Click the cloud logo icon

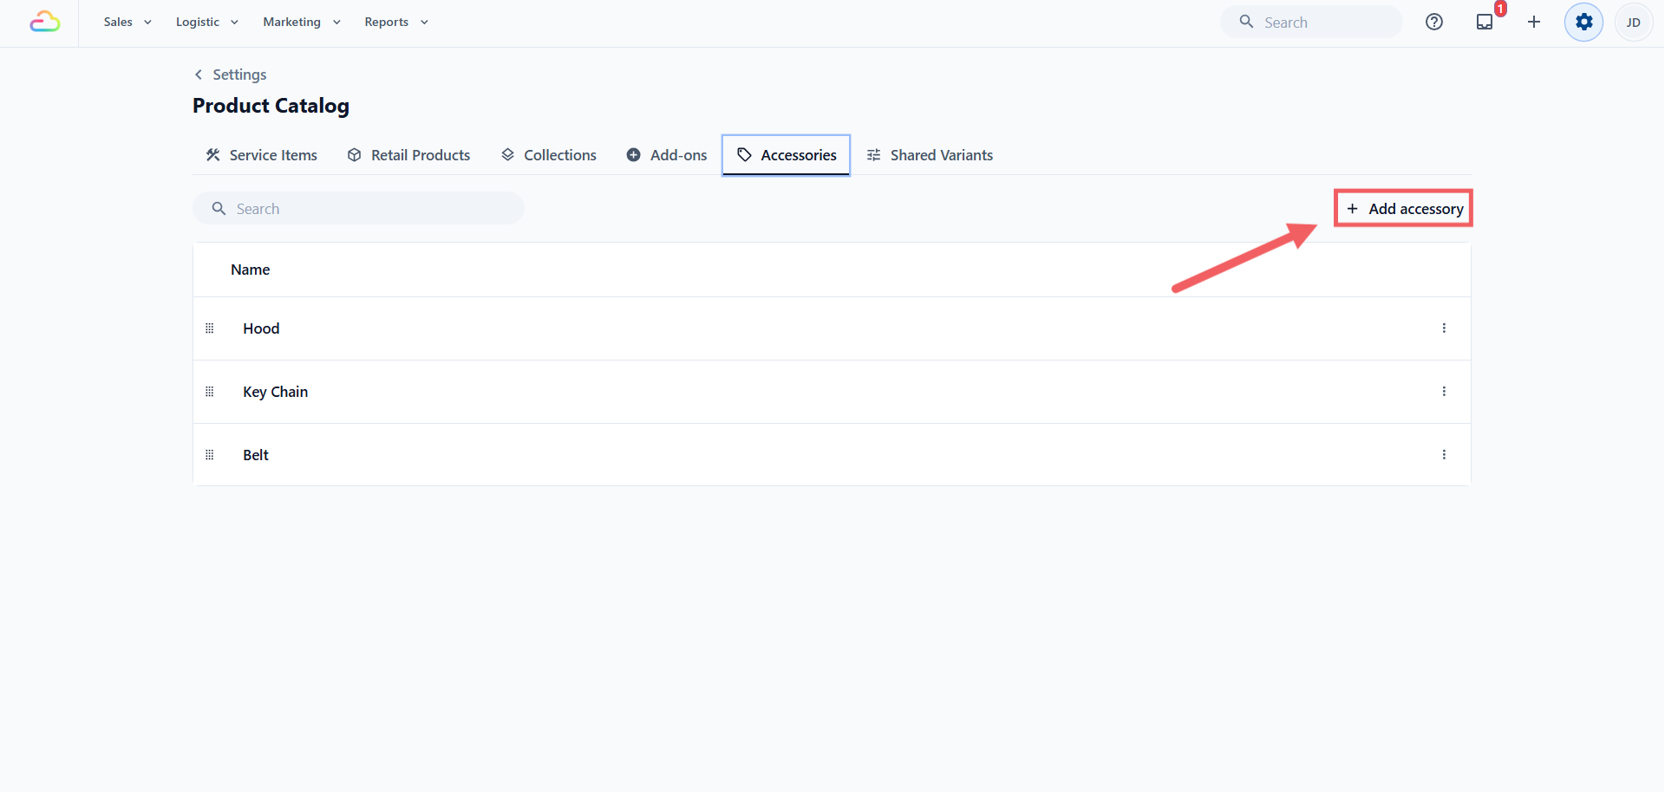44,22
